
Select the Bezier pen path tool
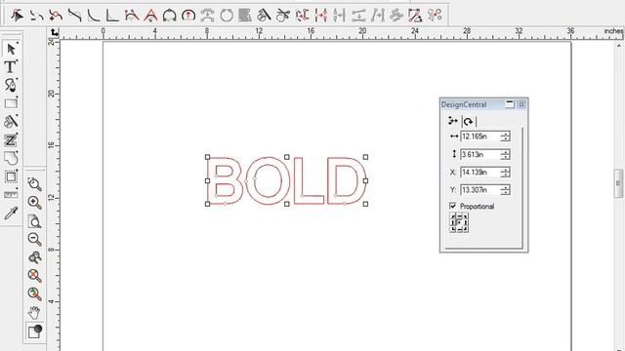click(11, 85)
